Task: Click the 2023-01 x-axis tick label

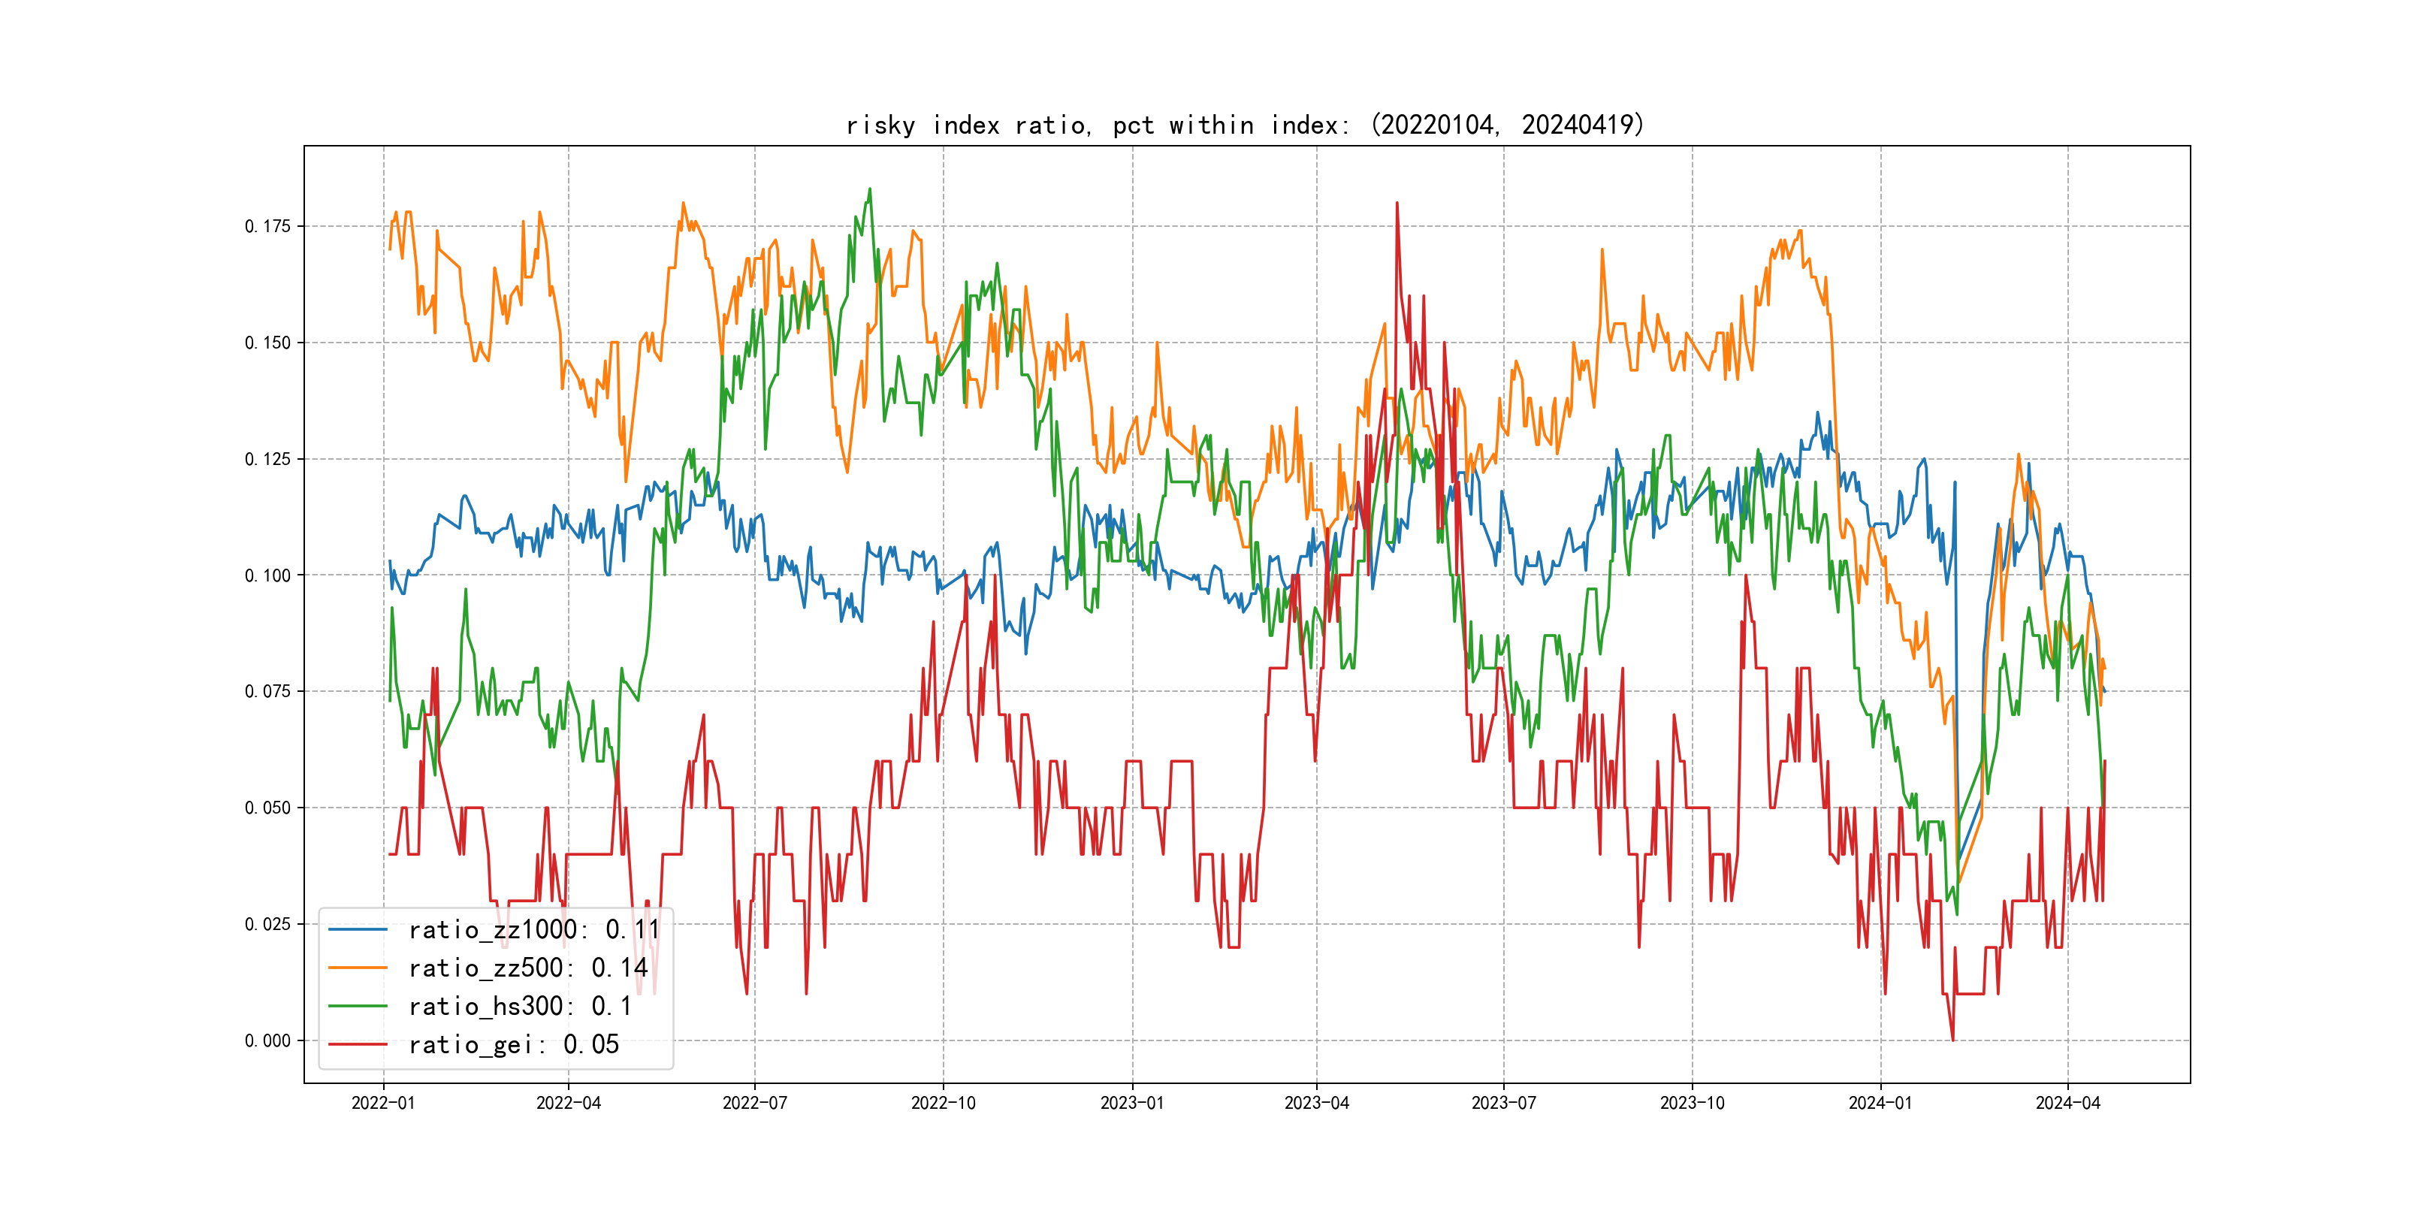Action: [x=1132, y=1103]
